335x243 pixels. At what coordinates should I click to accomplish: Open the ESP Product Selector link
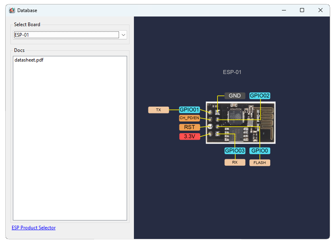pyautogui.click(x=34, y=228)
